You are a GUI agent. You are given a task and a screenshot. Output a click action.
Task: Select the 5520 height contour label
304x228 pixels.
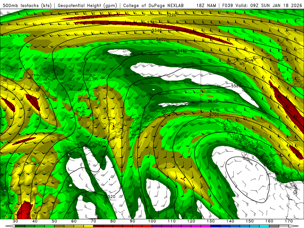pyautogui.click(x=110, y=196)
